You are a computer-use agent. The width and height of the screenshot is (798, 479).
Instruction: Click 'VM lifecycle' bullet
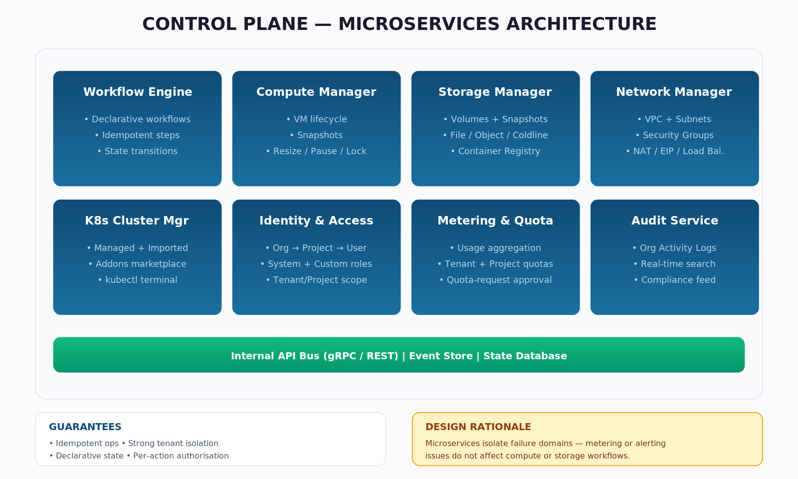316,119
